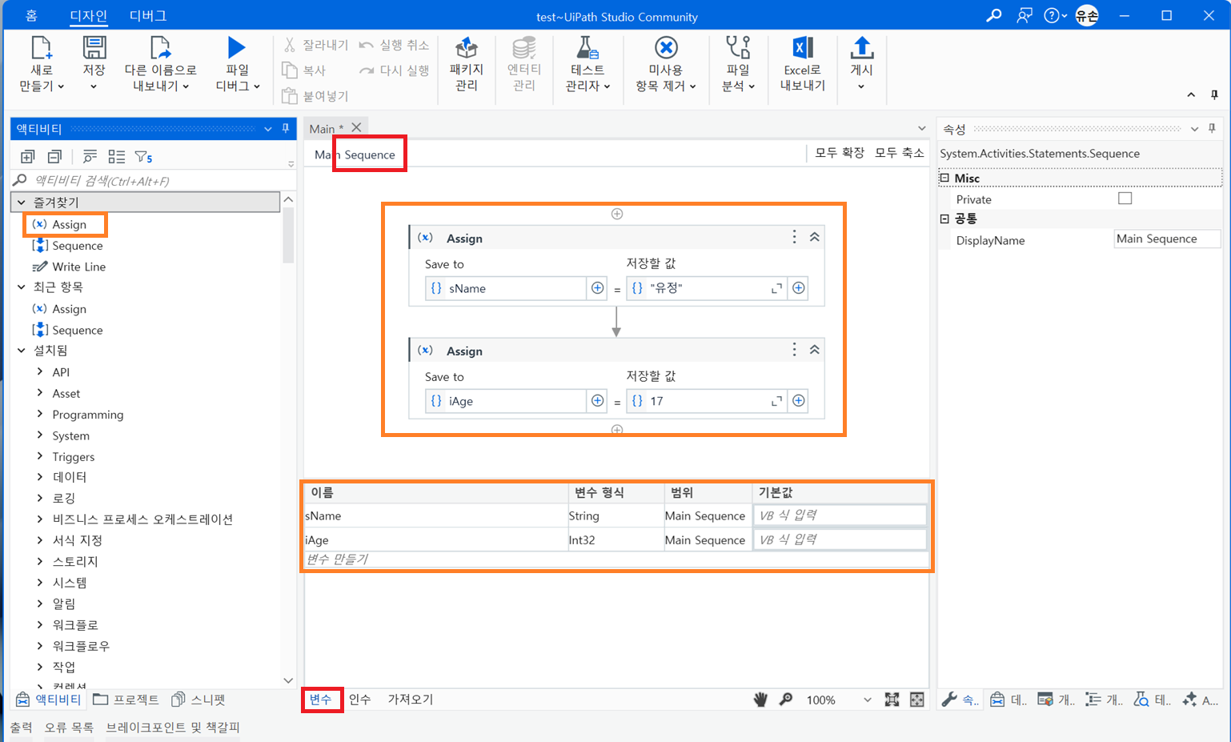The height and width of the screenshot is (742, 1231).
Task: Open the zoom 100% dropdown
Action: pos(867,700)
